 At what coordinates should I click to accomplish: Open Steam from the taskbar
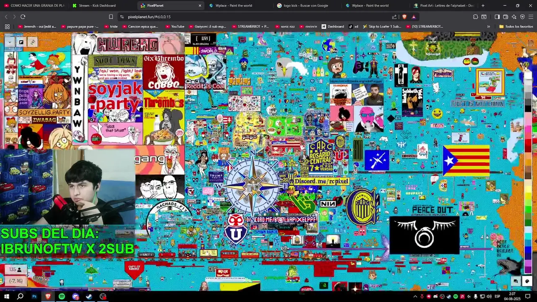pos(89,297)
